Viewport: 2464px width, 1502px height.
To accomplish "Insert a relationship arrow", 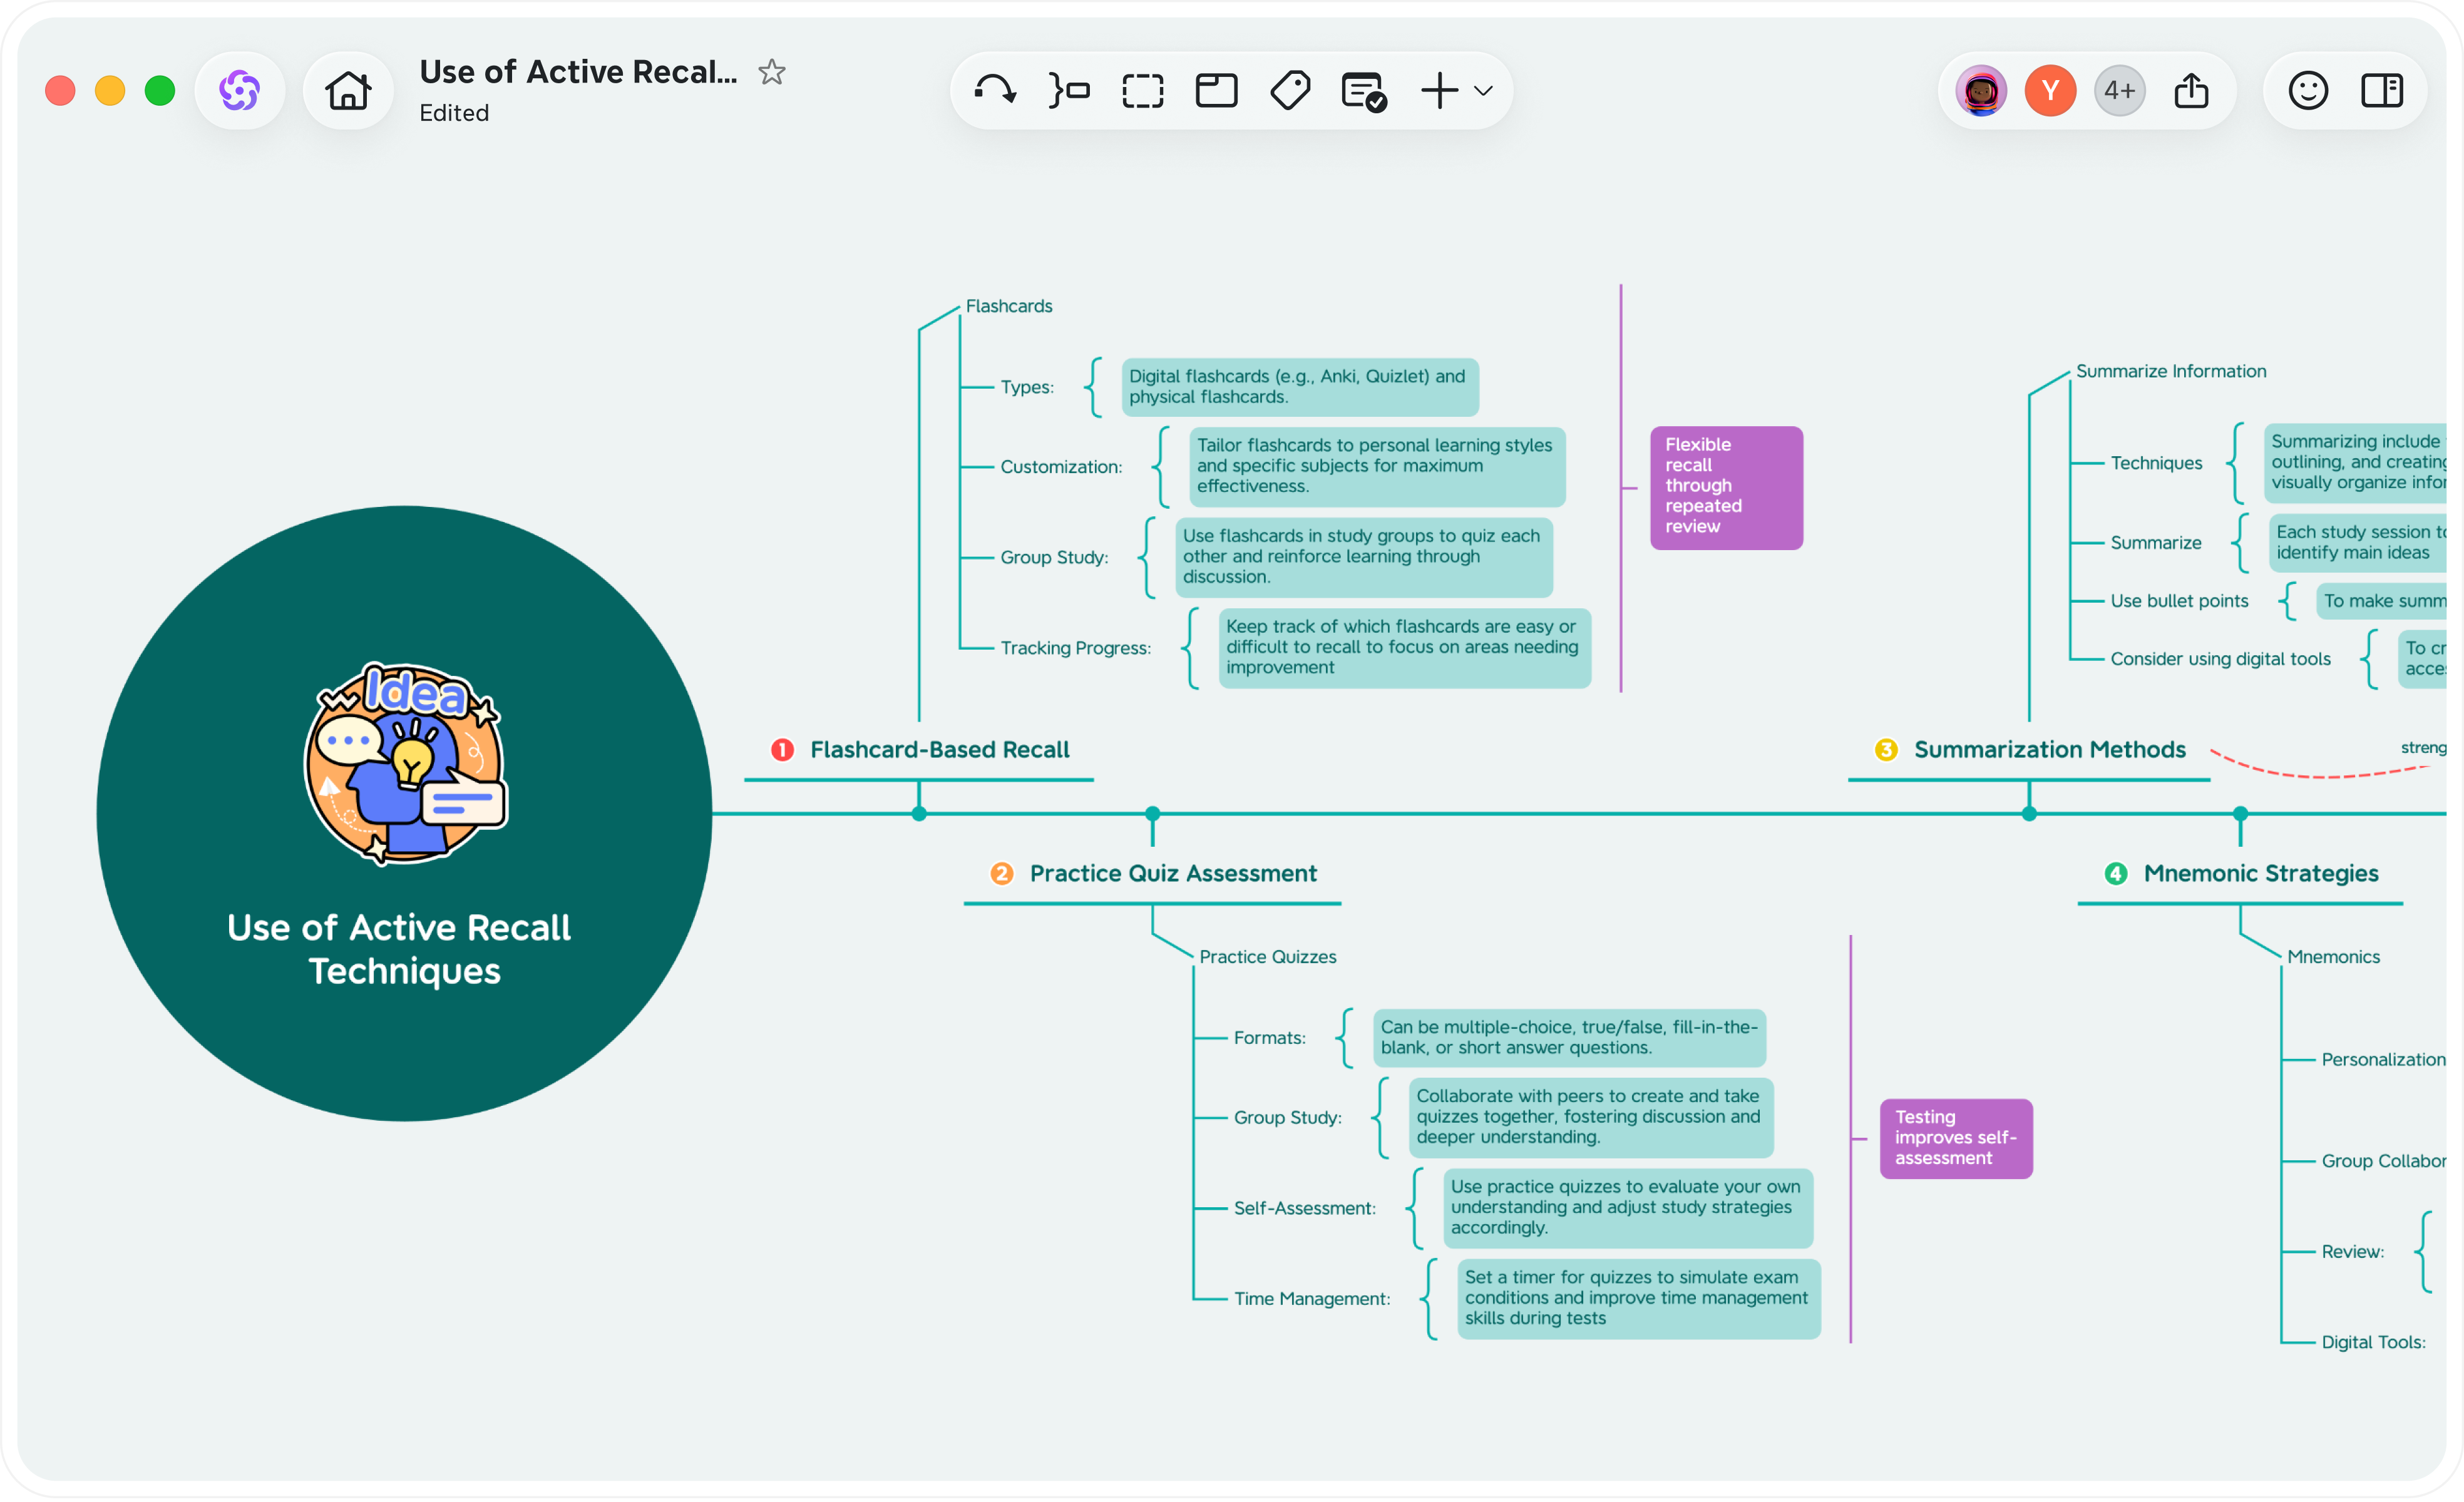I will (995, 91).
